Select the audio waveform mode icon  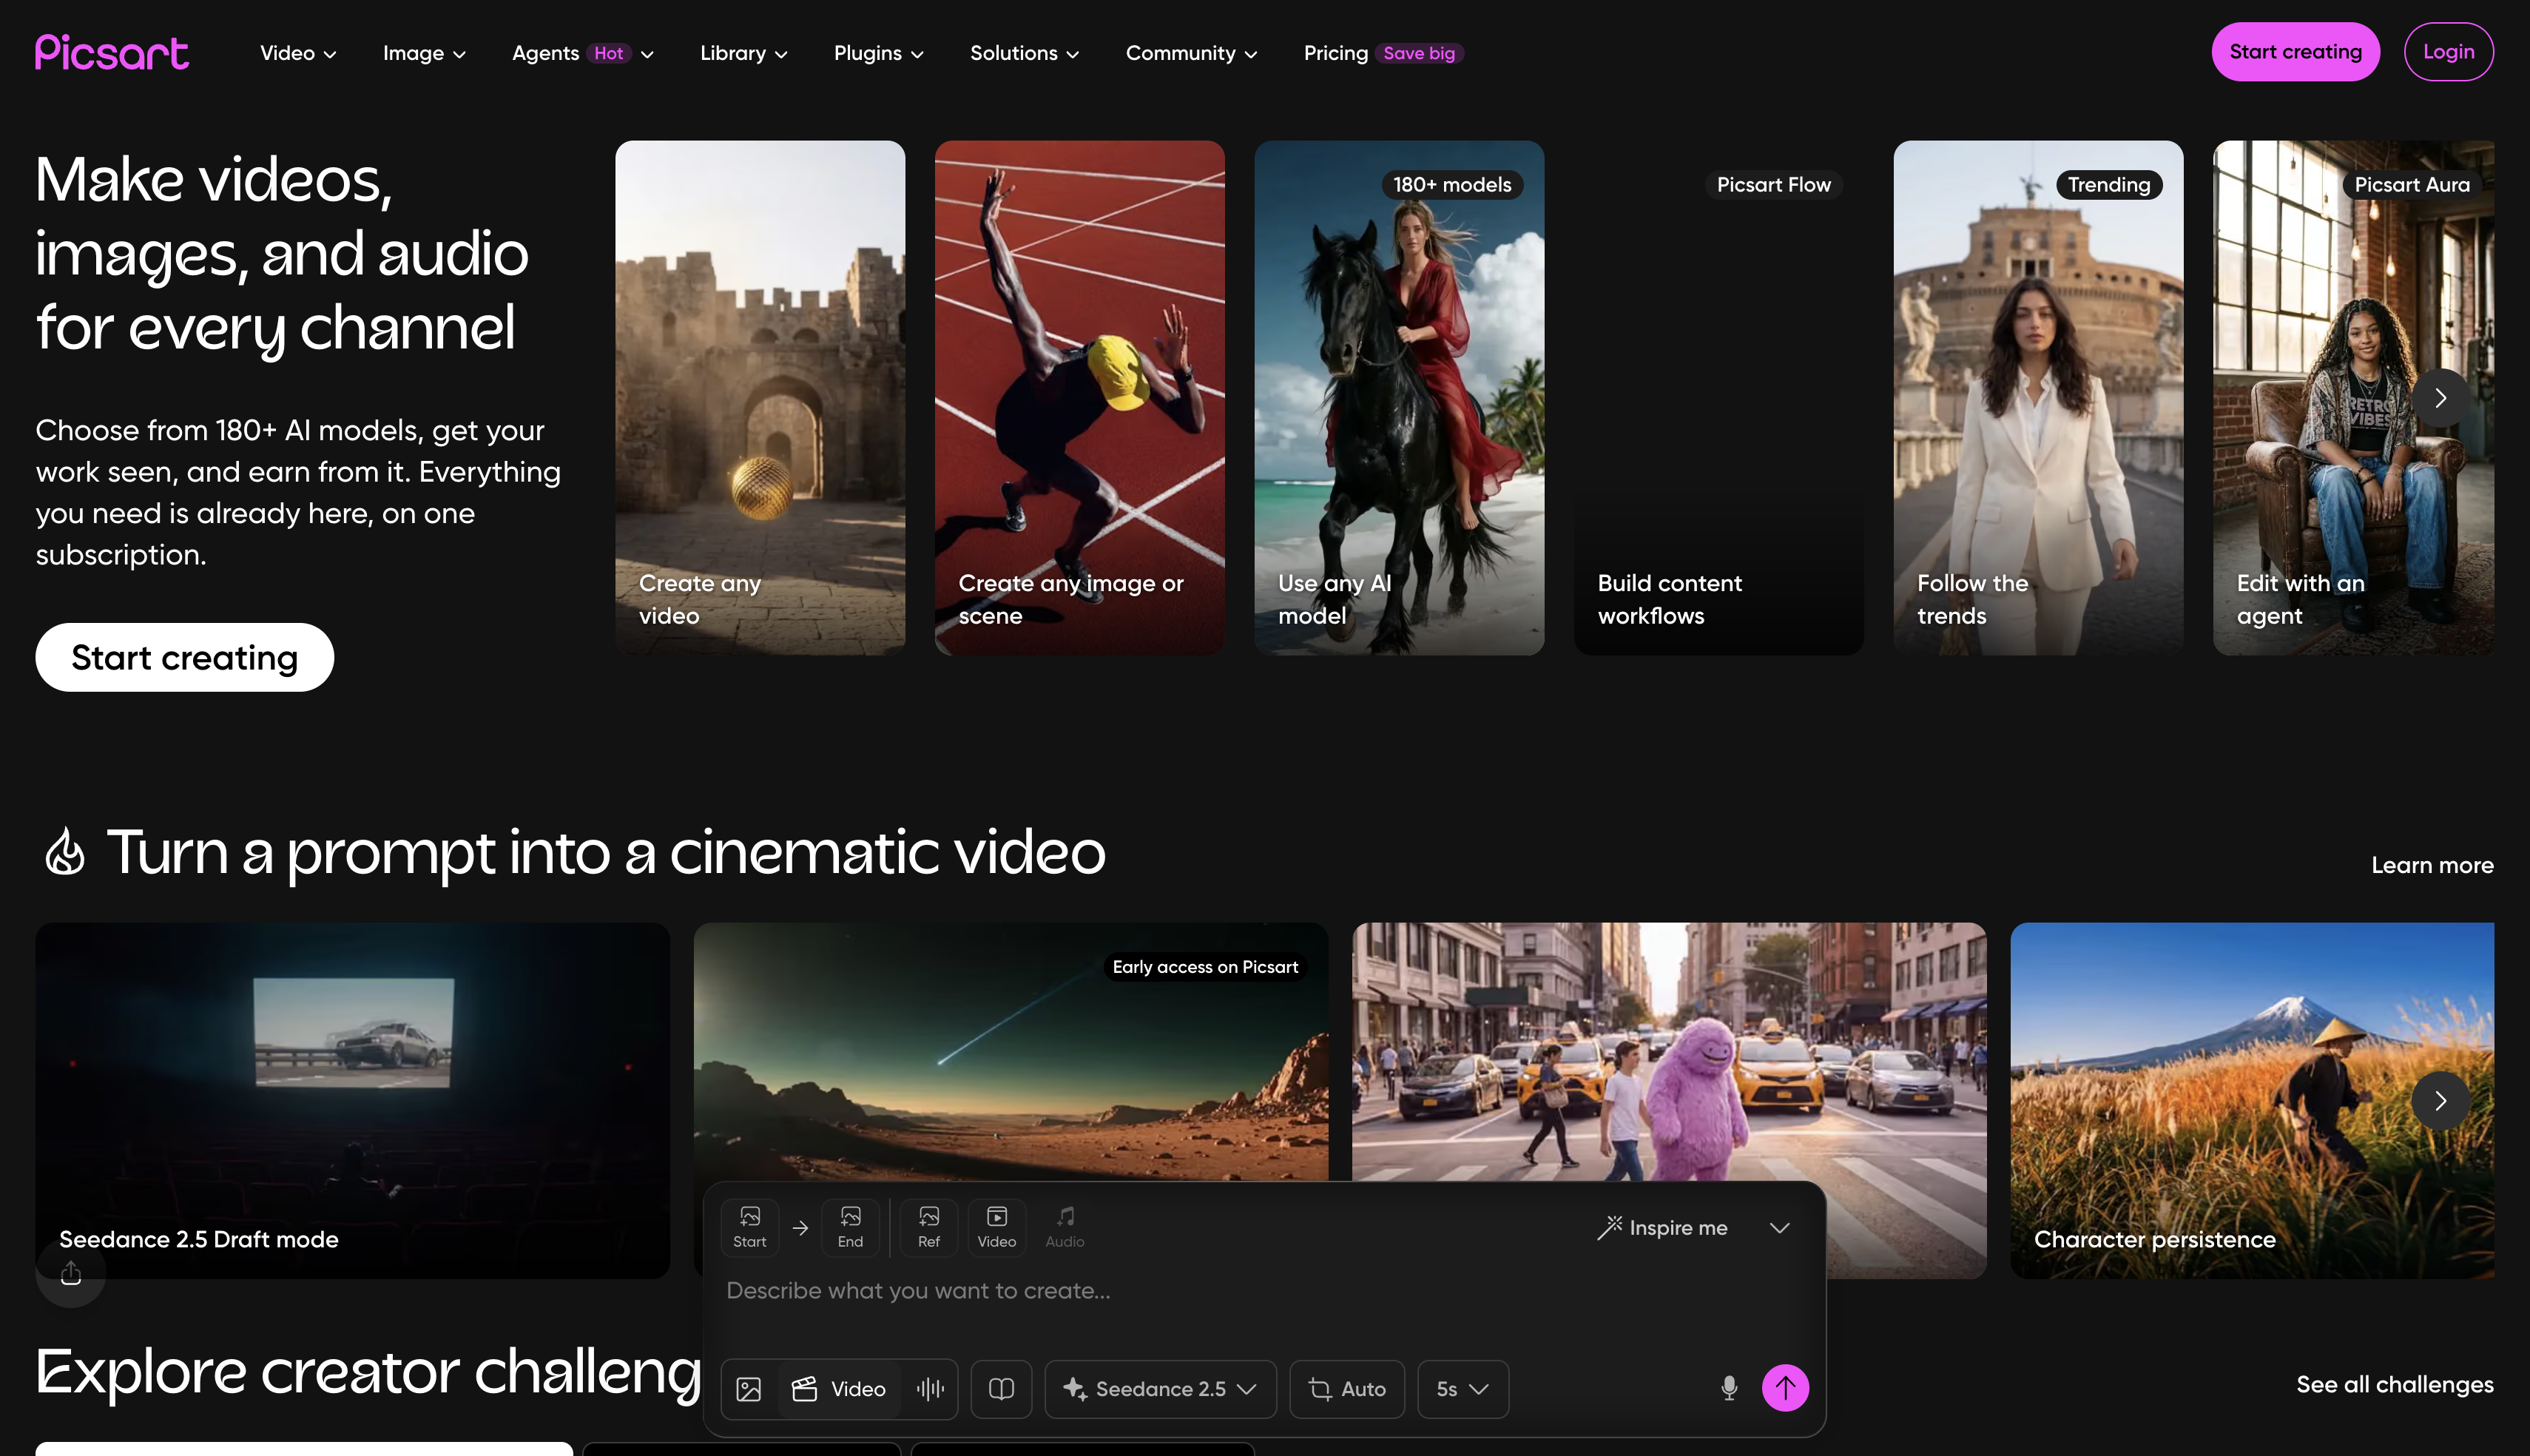pos(931,1389)
